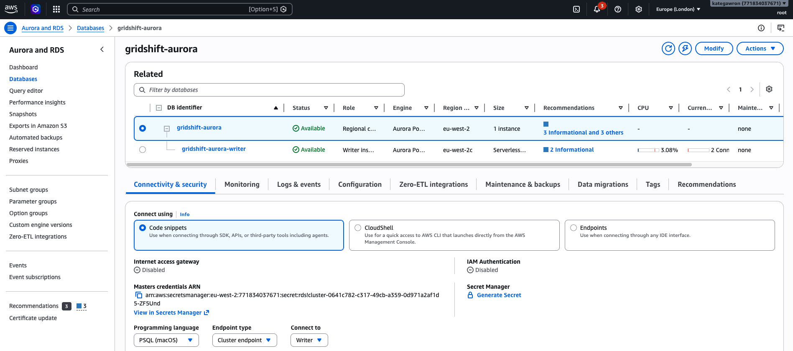
Task: Choose CloudShell connection option
Action: click(454, 235)
